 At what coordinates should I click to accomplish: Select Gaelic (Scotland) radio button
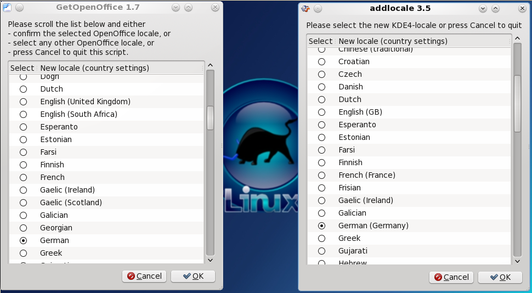[x=23, y=202]
